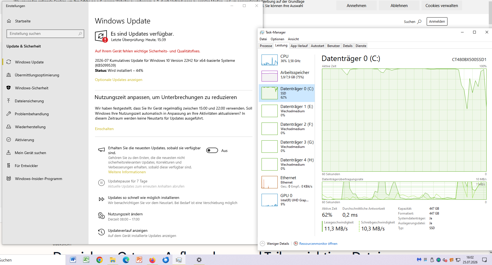Open the Optionen menu in Task-Manager
Image resolution: width=492 pixels, height=265 pixels.
tap(277, 39)
